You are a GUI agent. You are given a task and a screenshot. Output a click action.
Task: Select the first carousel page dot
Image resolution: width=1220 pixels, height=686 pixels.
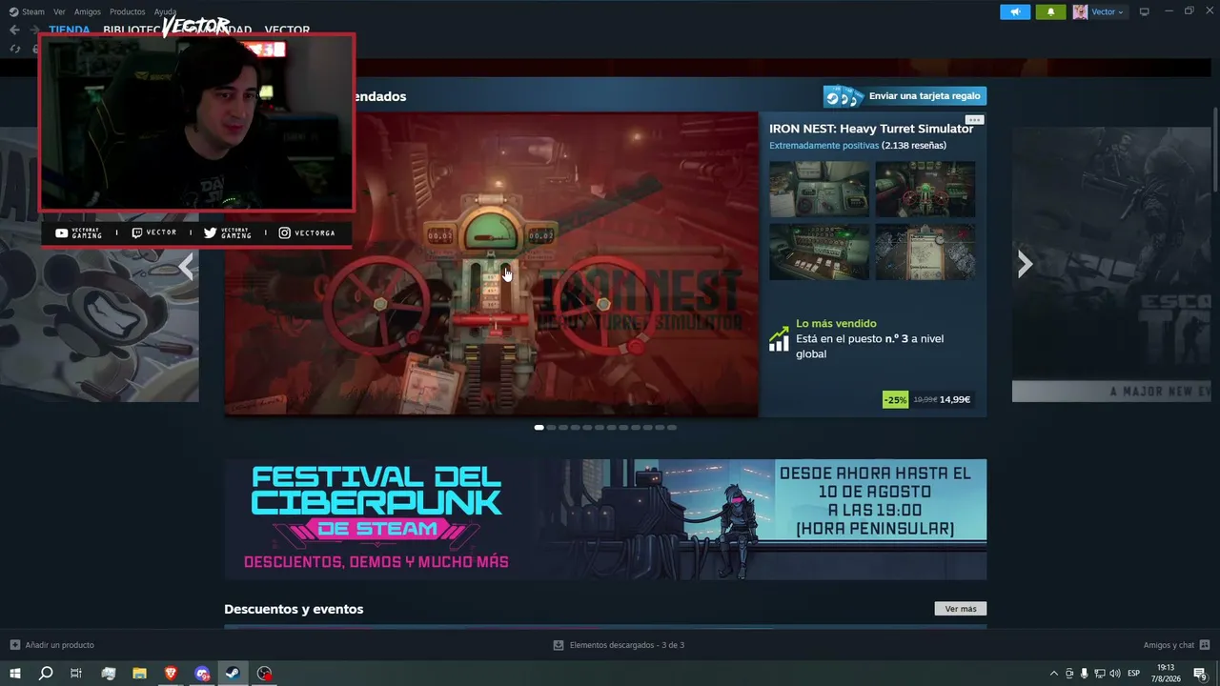539,428
